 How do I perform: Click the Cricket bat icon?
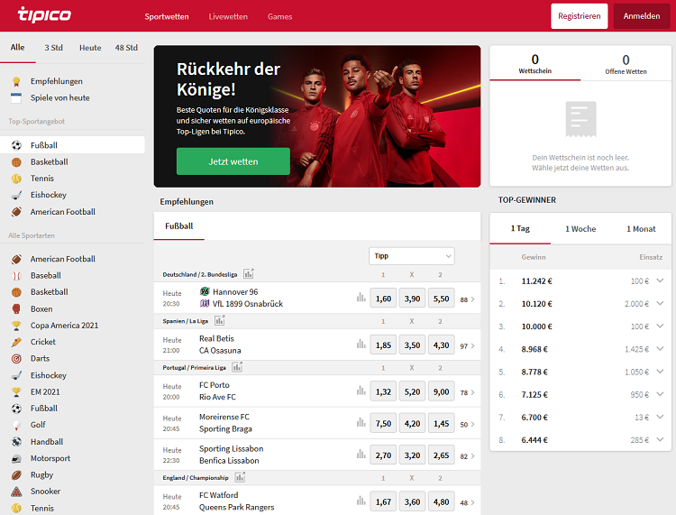click(16, 342)
